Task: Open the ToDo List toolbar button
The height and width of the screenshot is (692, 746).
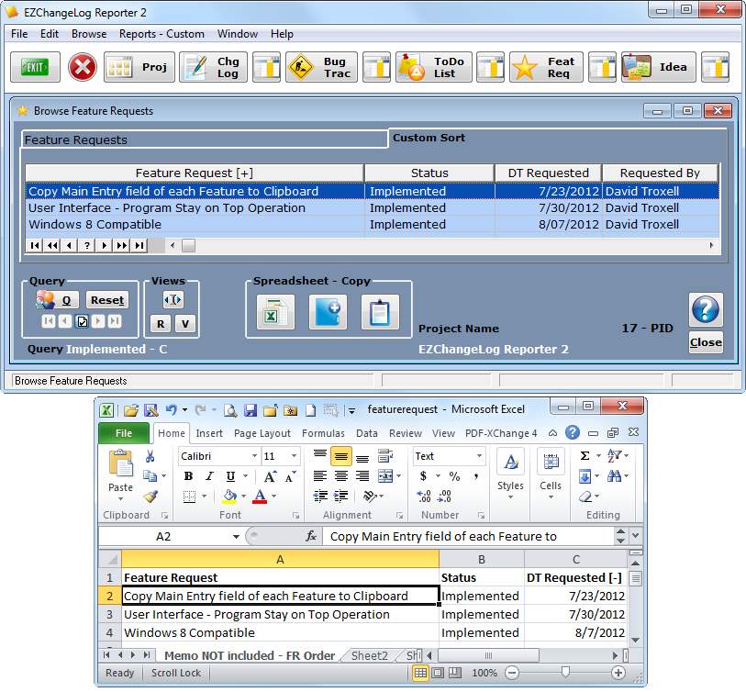Action: click(x=433, y=67)
